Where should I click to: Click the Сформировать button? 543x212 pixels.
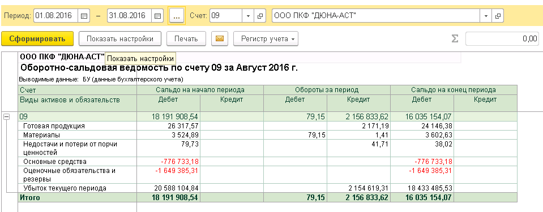[37, 39]
